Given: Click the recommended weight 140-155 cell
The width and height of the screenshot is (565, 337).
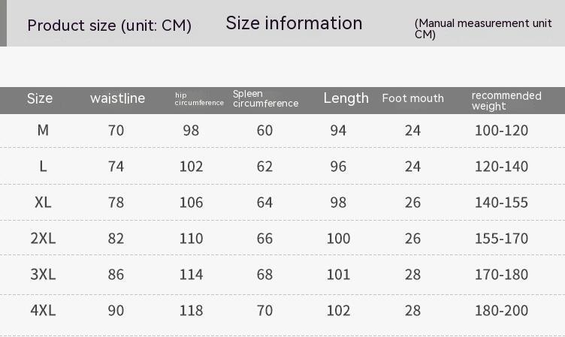Looking at the screenshot, I should coord(501,203).
